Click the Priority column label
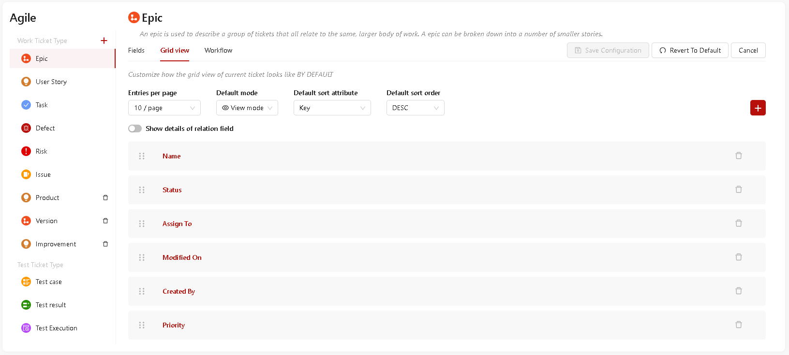789x355 pixels. point(174,325)
